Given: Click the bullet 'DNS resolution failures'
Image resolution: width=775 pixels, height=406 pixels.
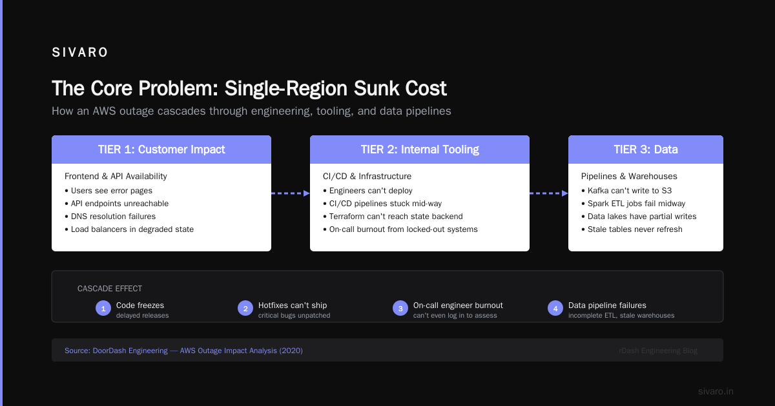Looking at the screenshot, I should point(110,217).
